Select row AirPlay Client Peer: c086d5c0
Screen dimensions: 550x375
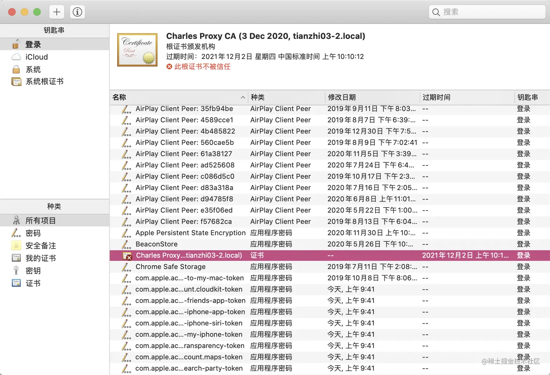(x=330, y=176)
